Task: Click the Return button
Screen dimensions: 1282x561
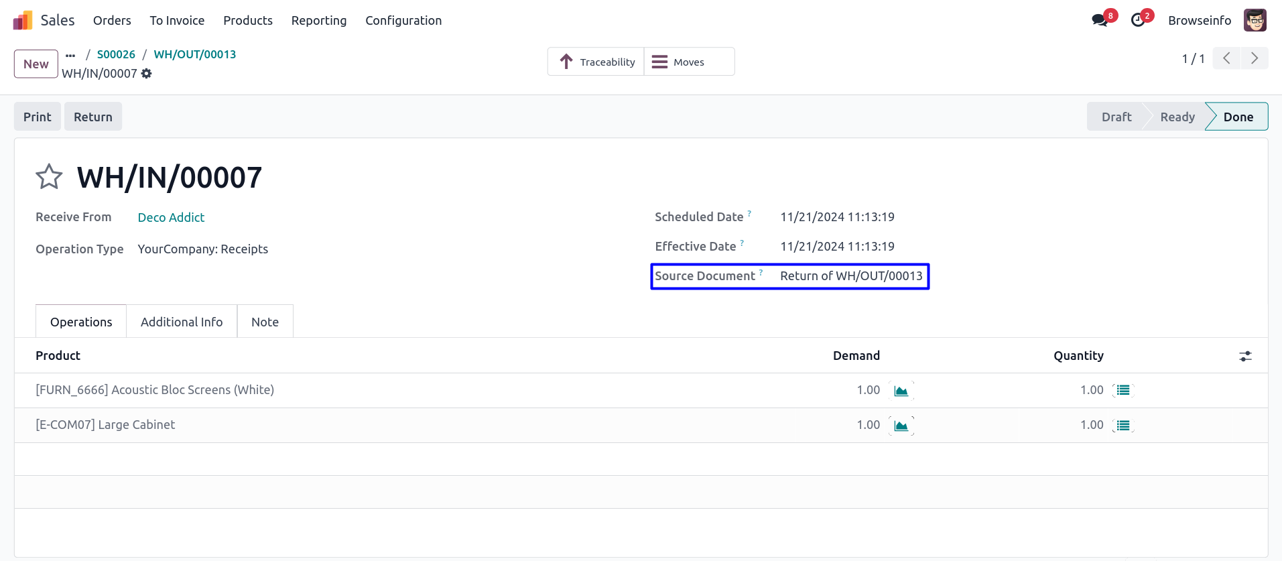Action: (x=93, y=117)
